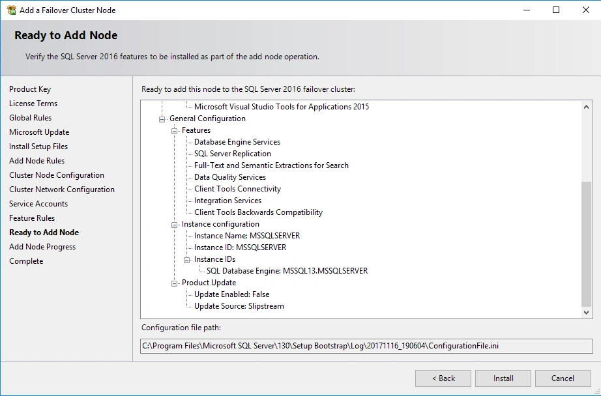Screen dimensions: 601x396
Task: Select the Add Node Progress step
Action: [x=42, y=247]
